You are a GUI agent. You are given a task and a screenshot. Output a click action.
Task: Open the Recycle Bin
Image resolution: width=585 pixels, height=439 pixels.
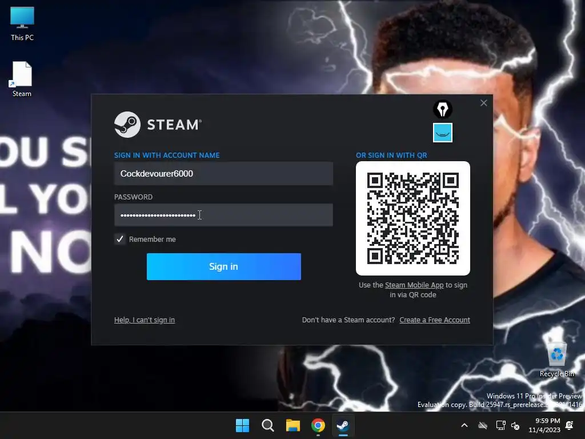(x=556, y=360)
